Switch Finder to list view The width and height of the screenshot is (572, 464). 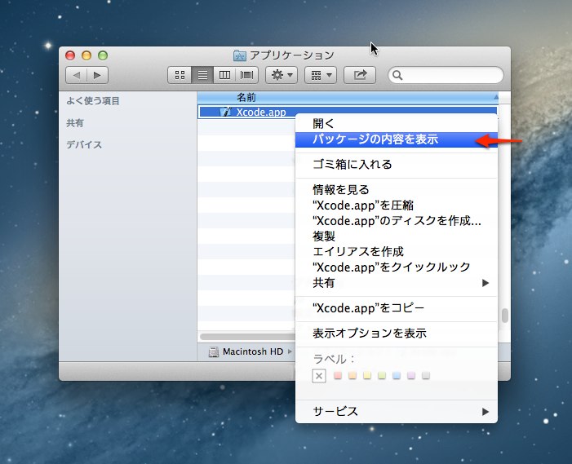202,76
